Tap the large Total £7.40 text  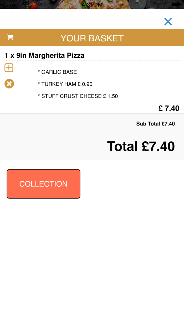point(141,146)
